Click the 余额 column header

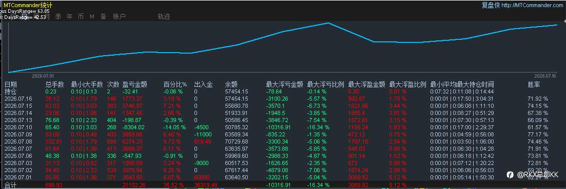pos(231,84)
